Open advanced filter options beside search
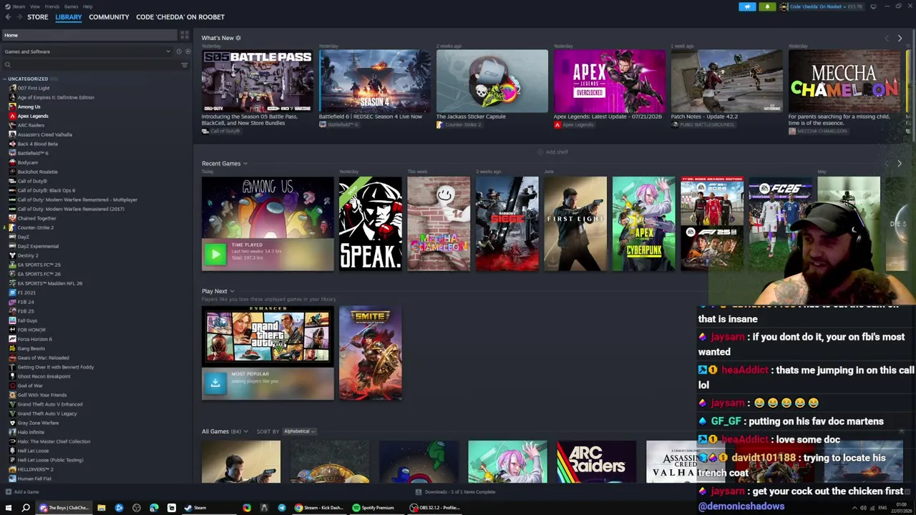Screen dimensions: 916x515 coord(184,65)
